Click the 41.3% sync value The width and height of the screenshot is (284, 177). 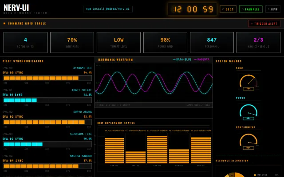tap(88, 95)
